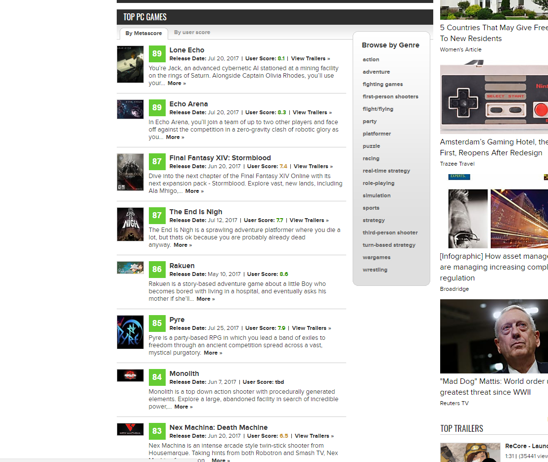Image resolution: width=548 pixels, height=462 pixels.
Task: Expand Echo Arena description with More
Action: 175,137
